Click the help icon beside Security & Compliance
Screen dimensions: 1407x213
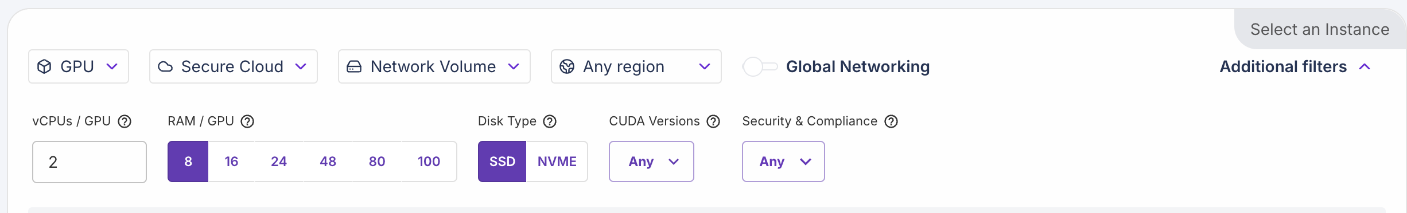(x=891, y=121)
